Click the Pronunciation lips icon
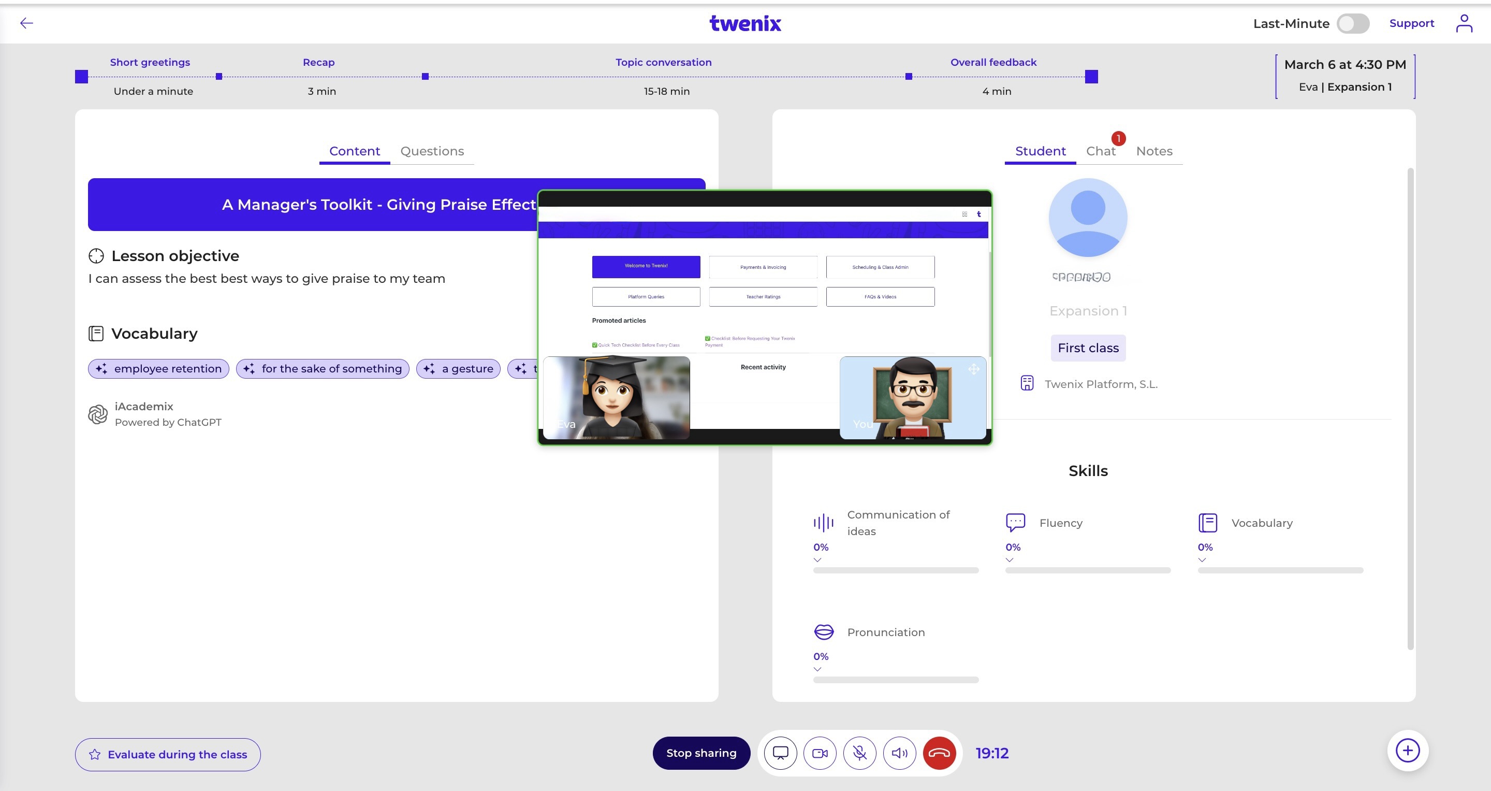 tap(824, 632)
